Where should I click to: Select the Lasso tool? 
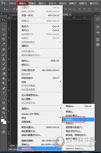coord(4,30)
